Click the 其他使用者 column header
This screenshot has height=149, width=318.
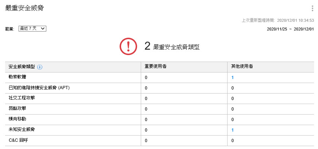pyautogui.click(x=242, y=67)
